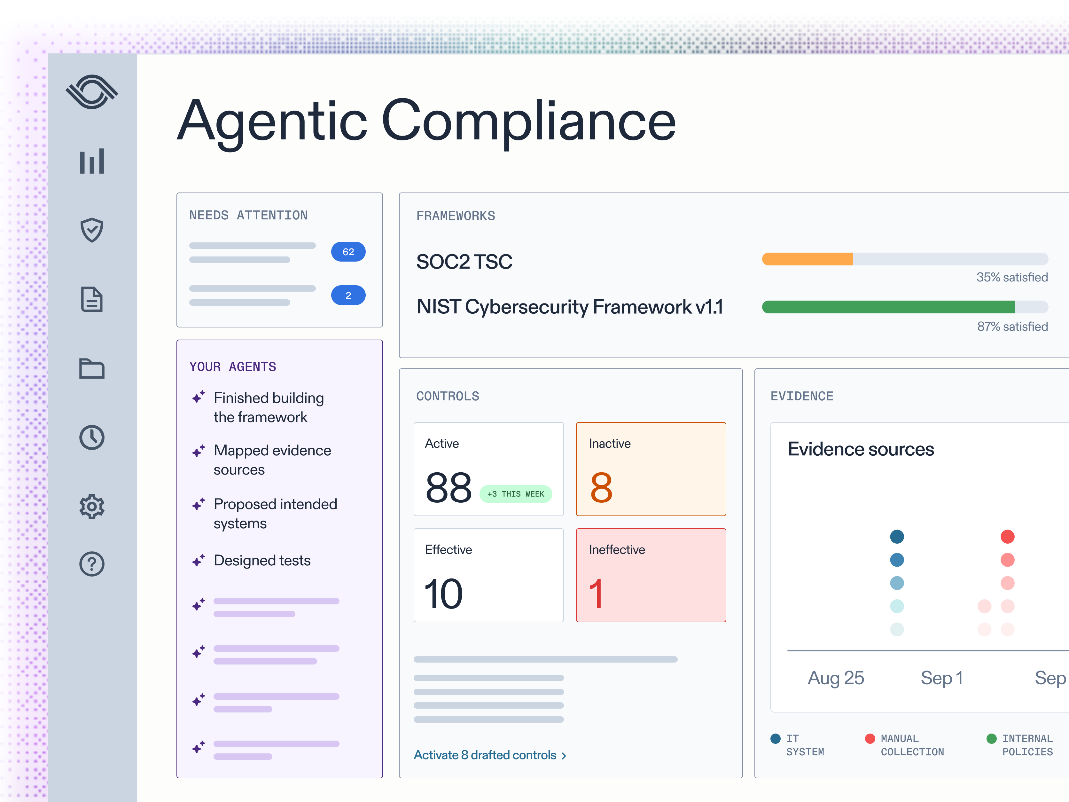Click the blue 2 count badge
This screenshot has height=802, width=1069.
pos(348,295)
